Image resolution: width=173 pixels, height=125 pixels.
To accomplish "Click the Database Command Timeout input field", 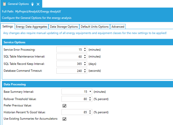I will (x=70, y=71).
